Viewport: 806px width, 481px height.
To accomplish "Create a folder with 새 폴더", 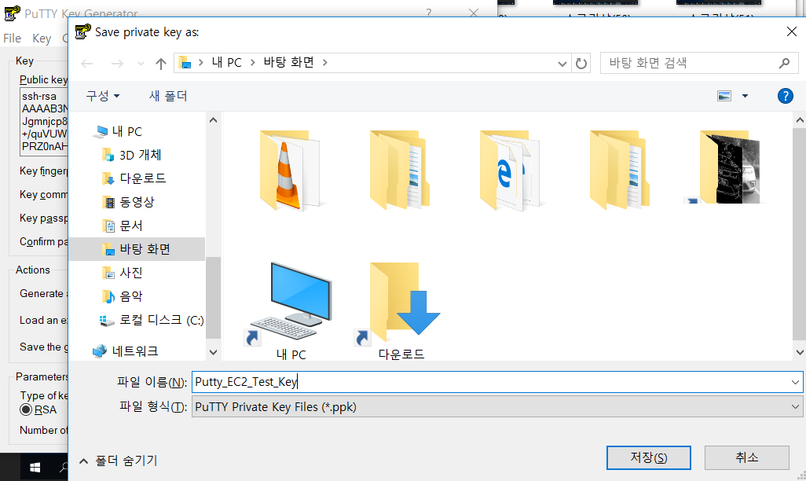I will point(168,96).
